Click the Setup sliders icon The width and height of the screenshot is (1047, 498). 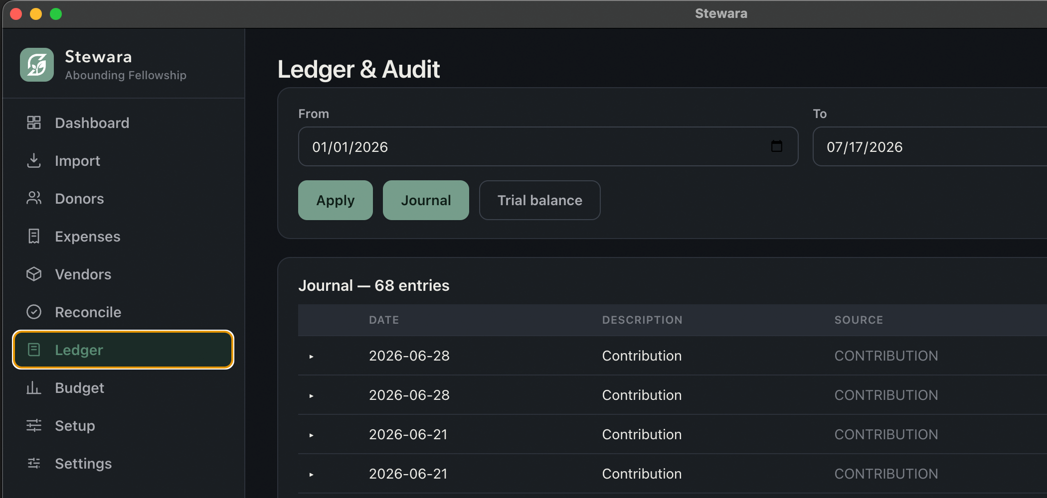tap(34, 425)
